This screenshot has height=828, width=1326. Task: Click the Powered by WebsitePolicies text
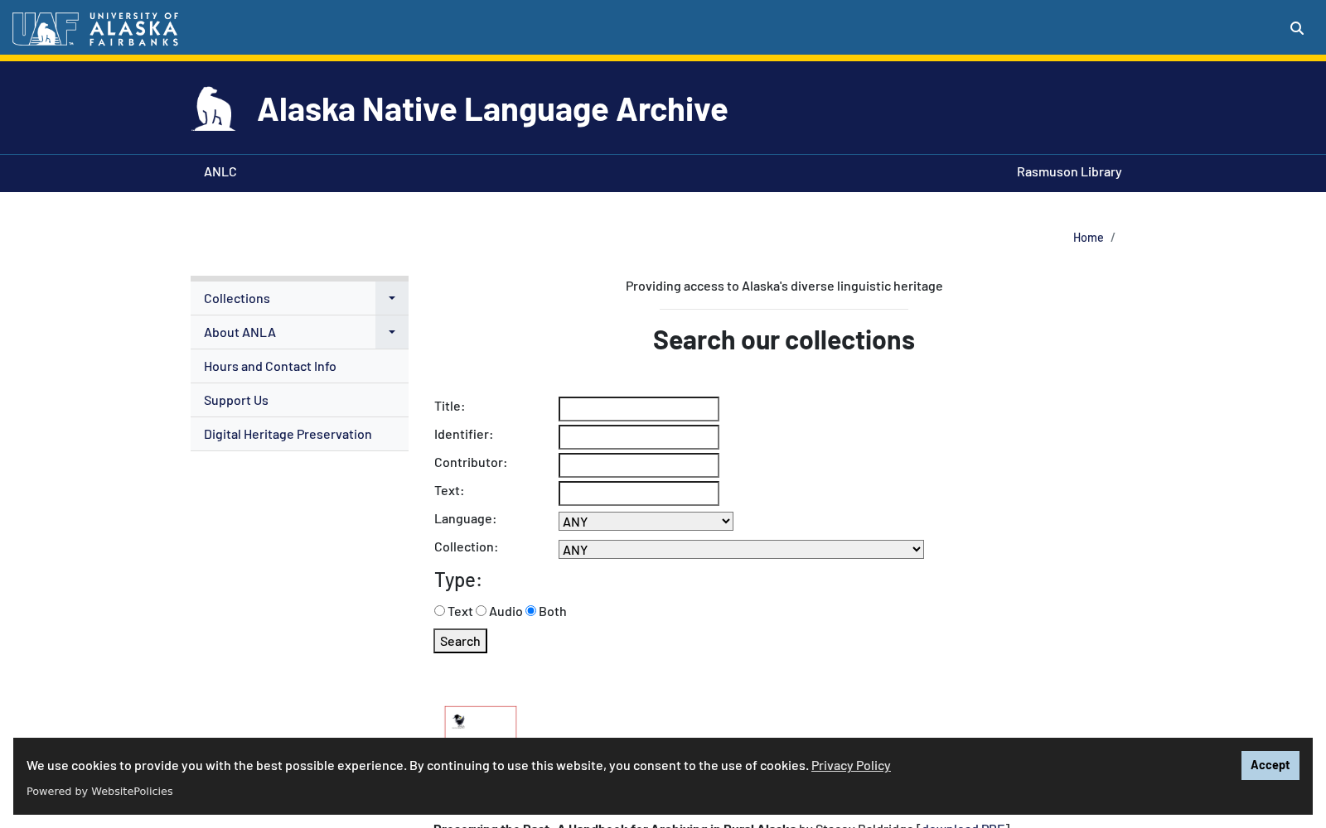click(99, 792)
